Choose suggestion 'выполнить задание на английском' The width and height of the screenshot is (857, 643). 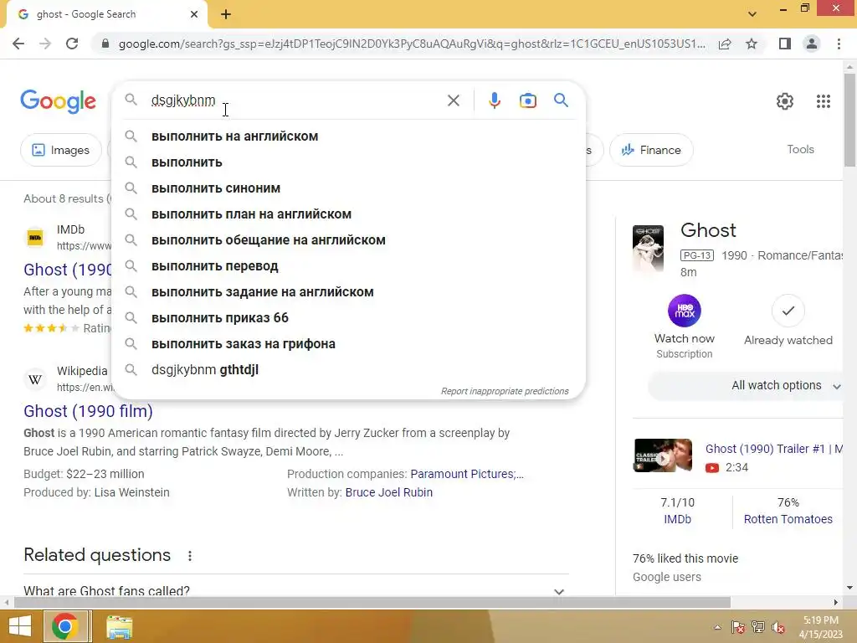(x=348, y=292)
